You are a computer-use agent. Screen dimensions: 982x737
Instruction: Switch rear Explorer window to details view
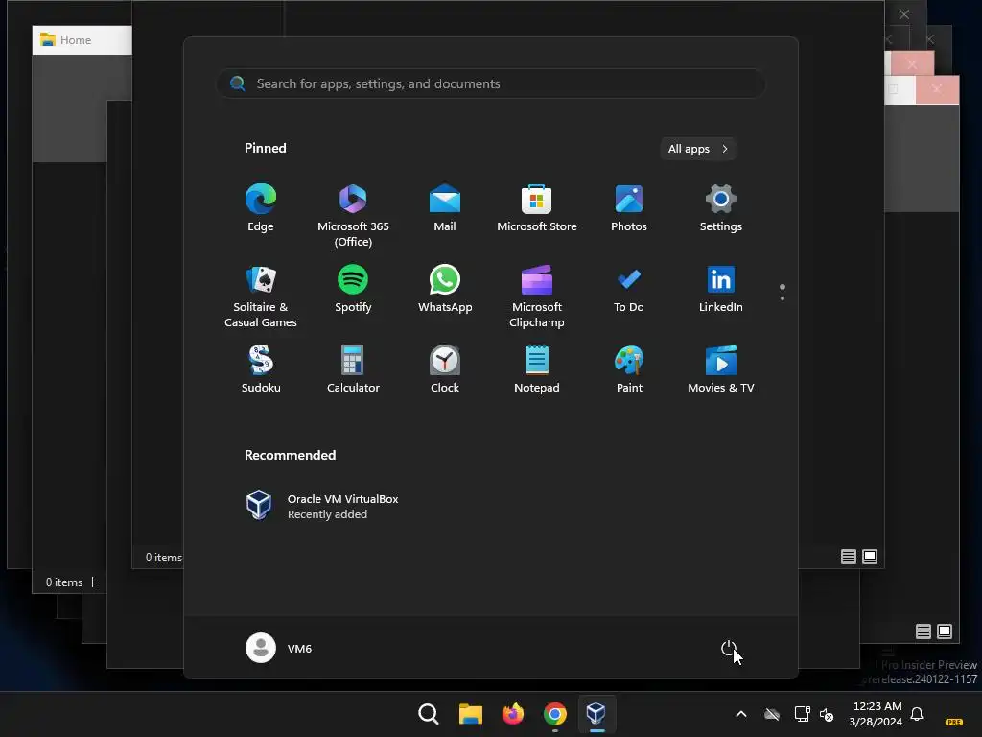(924, 631)
